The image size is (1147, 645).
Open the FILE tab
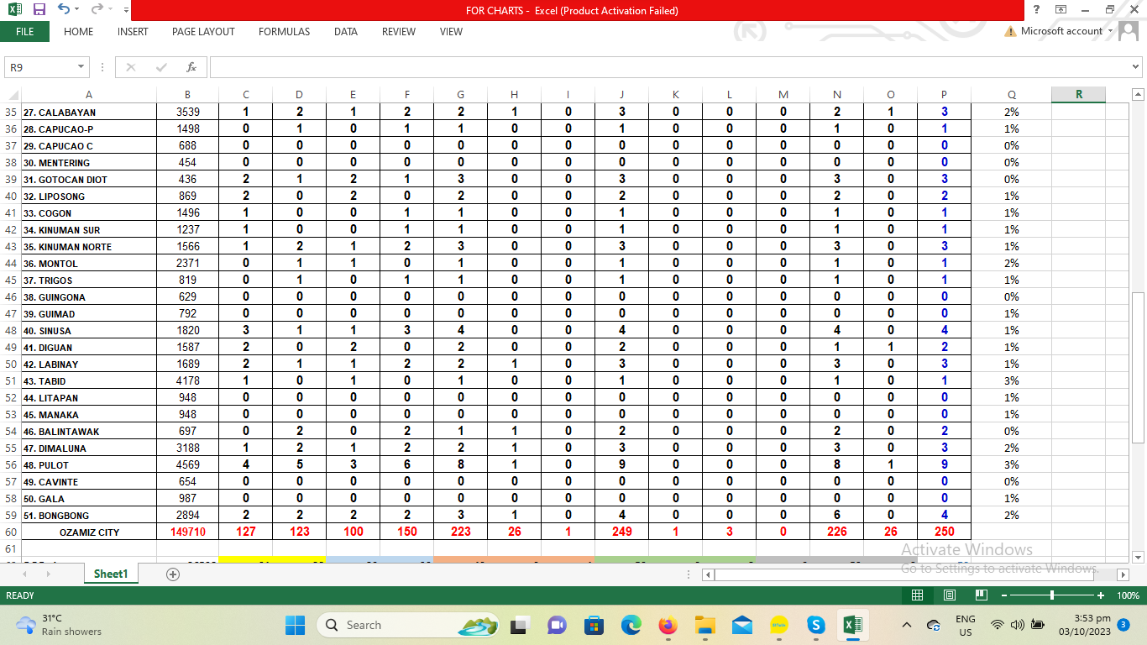25,32
